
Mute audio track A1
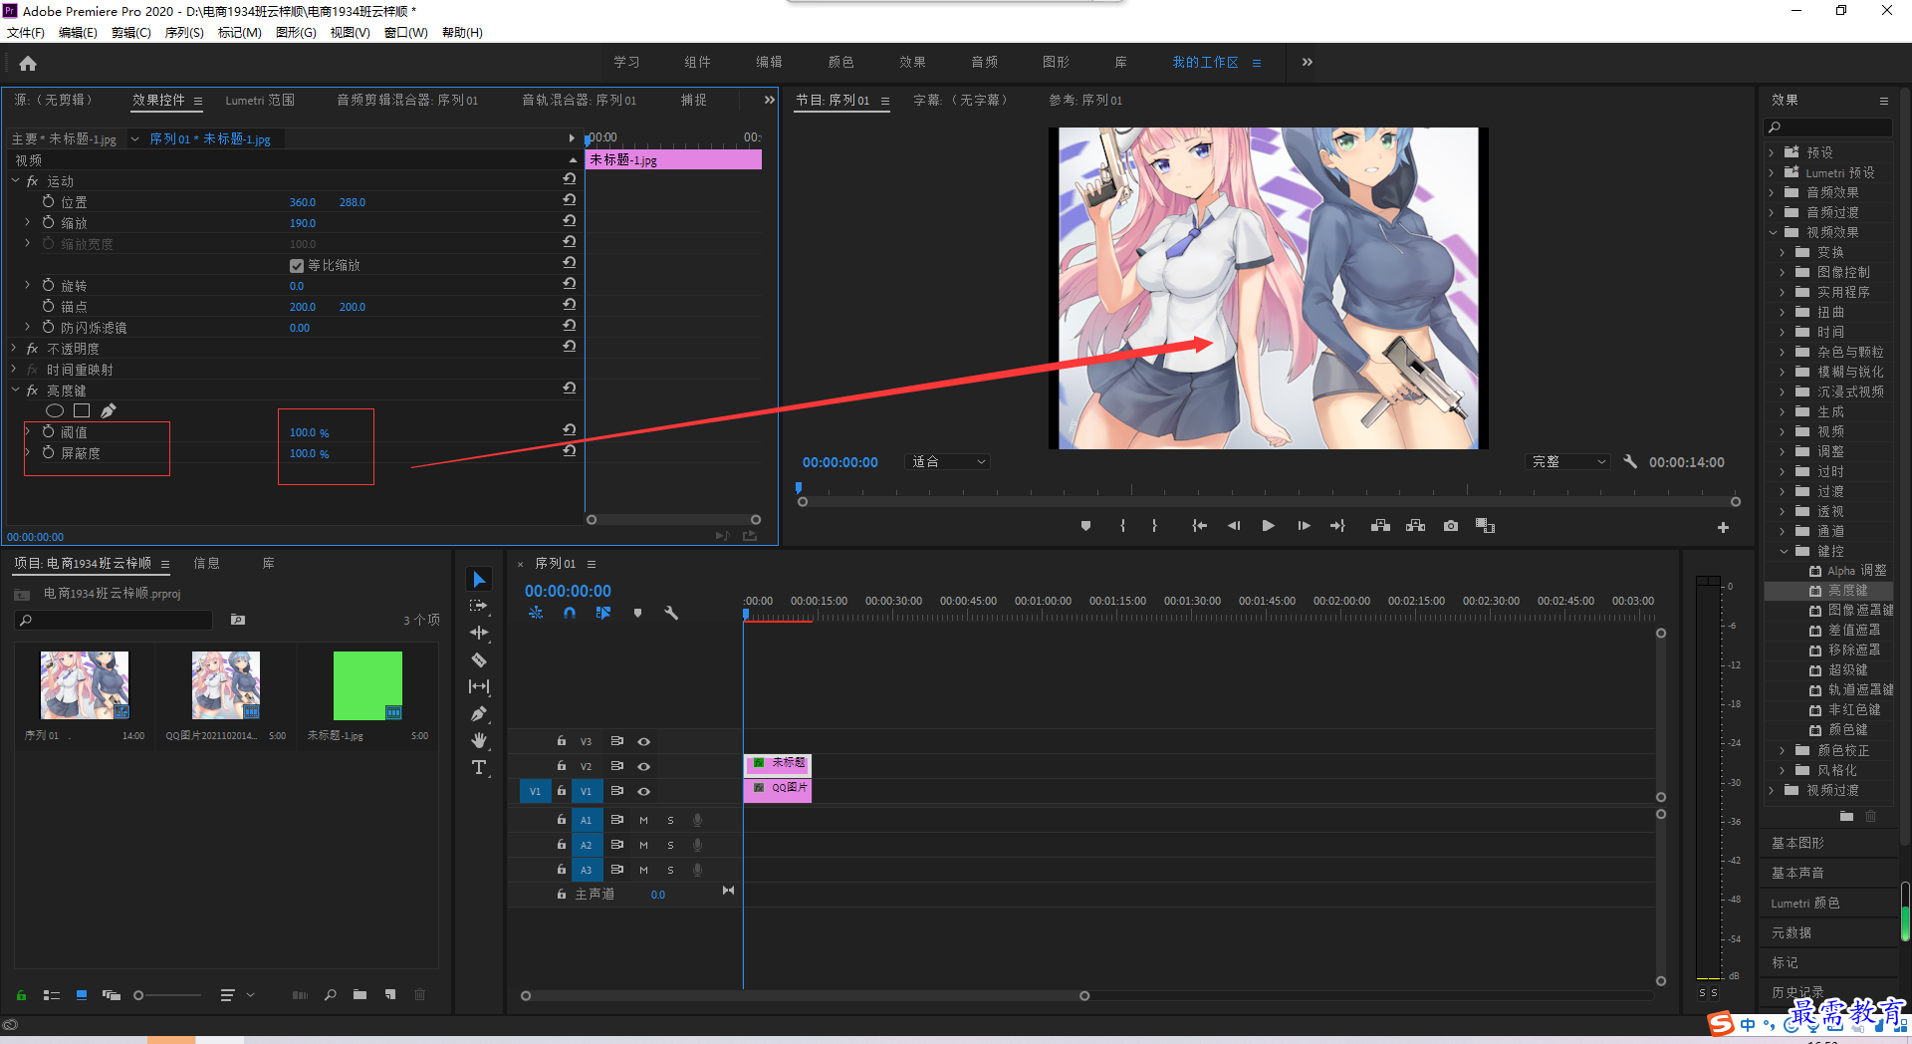(643, 820)
